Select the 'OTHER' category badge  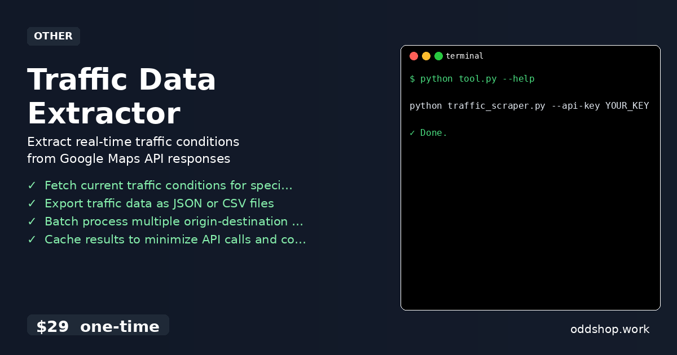(54, 36)
